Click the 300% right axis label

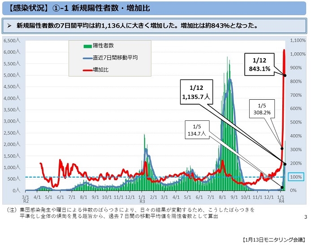[296, 150]
